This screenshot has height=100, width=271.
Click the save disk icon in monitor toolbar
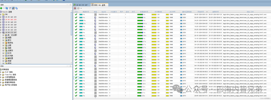pyautogui.click(x=78, y=8)
